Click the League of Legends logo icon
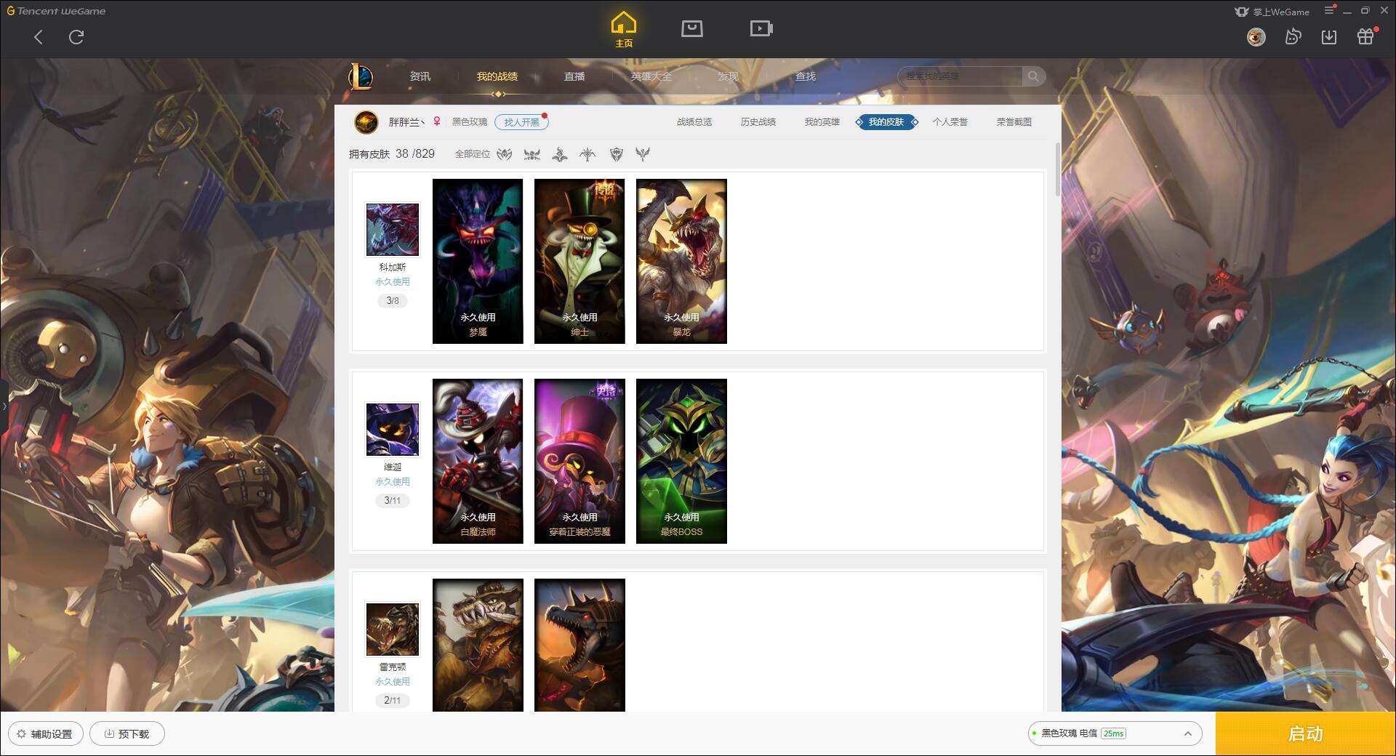This screenshot has height=756, width=1396. tap(361, 76)
